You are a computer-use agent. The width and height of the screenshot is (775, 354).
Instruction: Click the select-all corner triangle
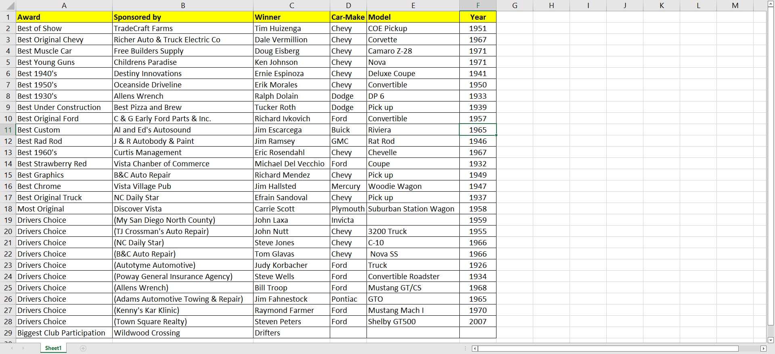pyautogui.click(x=10, y=6)
